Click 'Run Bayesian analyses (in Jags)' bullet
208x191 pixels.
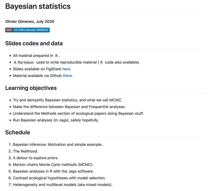(x=56, y=120)
